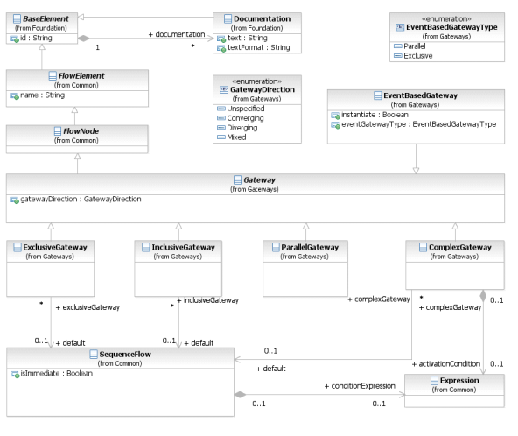Select the GatewayDirection enumeration icon

click(x=224, y=89)
